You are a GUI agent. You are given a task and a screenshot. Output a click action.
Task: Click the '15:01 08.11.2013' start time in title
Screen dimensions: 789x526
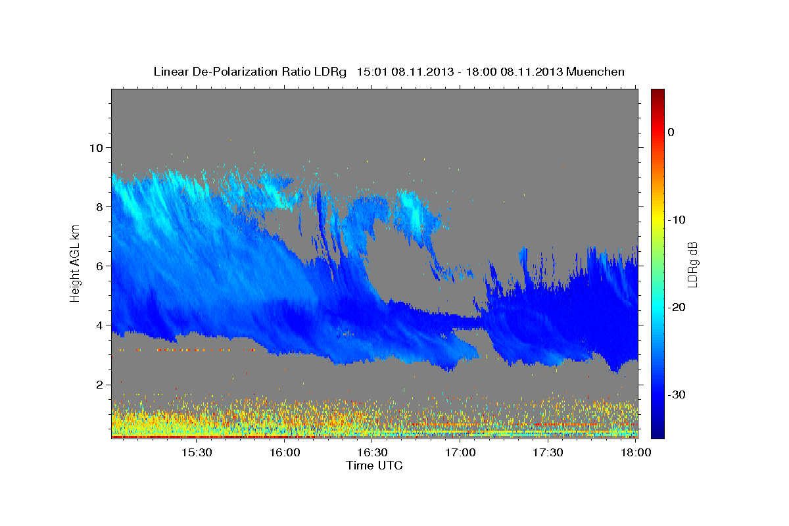tap(405, 72)
